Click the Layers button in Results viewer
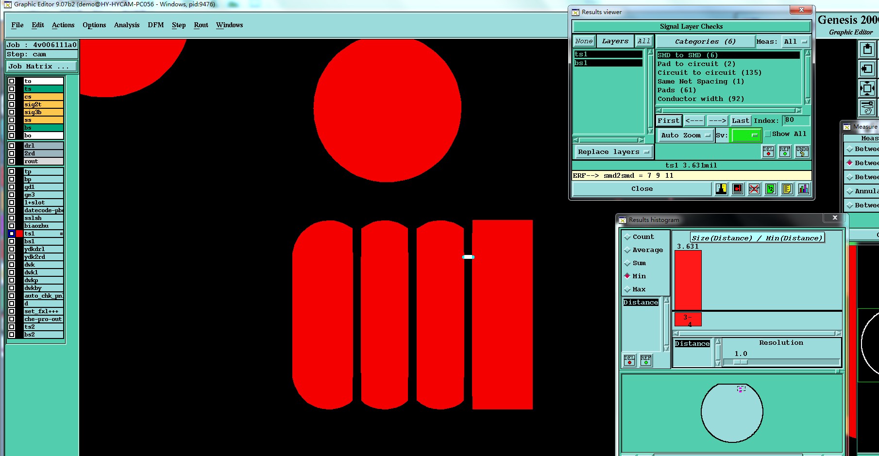The height and width of the screenshot is (456, 879). click(x=615, y=41)
